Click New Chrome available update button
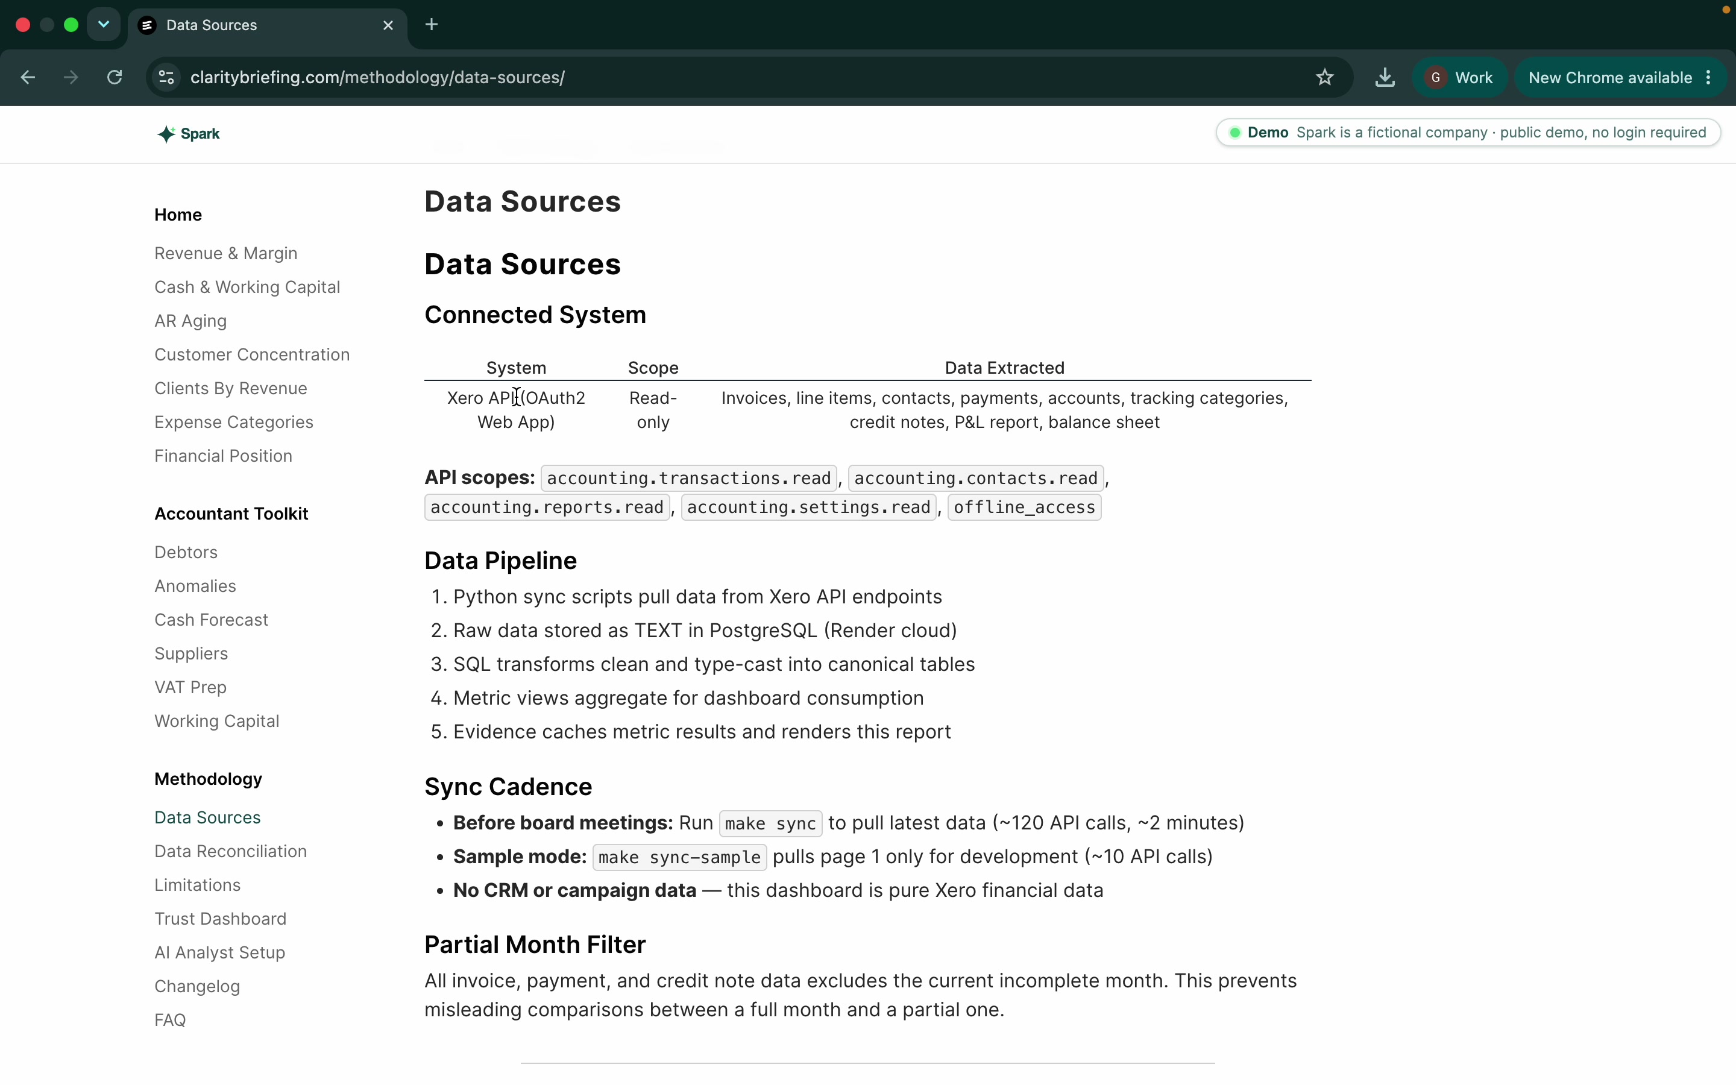Screen dimensions: 1736x1085 click(x=1610, y=78)
